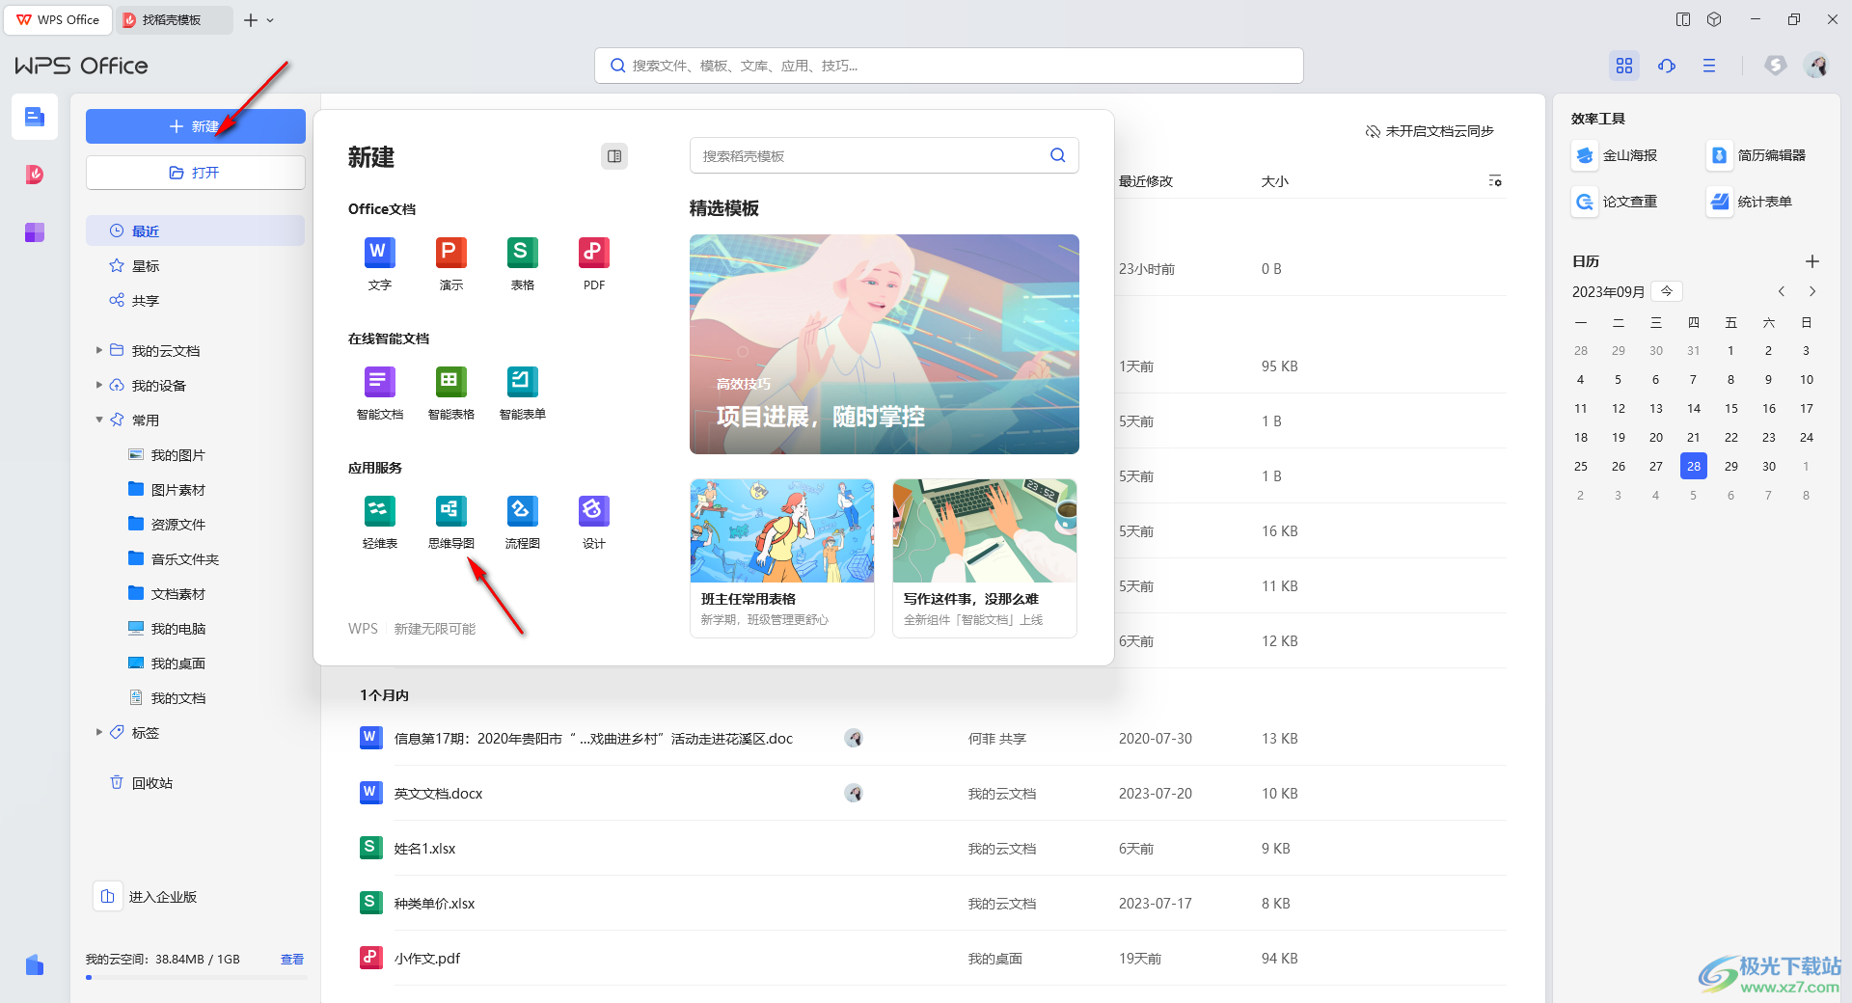Open file 姓名1.xlsx
This screenshot has height=1003, width=1852.
[x=424, y=848]
